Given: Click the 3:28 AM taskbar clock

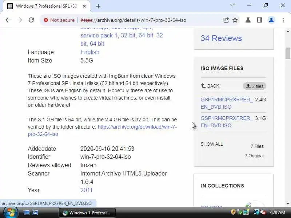Looking at the screenshot, I should 277,213.
